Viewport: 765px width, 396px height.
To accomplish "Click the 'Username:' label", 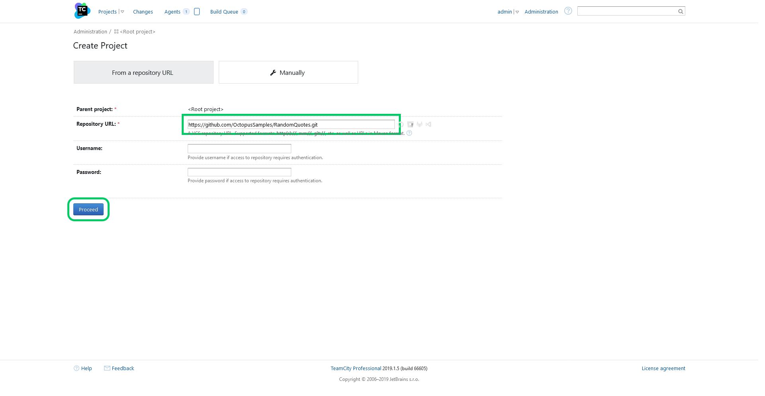I will coord(89,148).
